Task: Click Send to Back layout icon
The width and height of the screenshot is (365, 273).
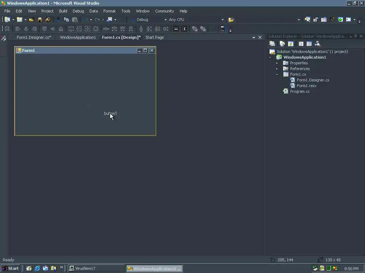Action: pos(203,29)
